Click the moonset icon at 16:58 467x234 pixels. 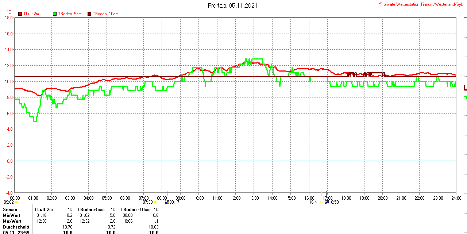[x=326, y=202]
